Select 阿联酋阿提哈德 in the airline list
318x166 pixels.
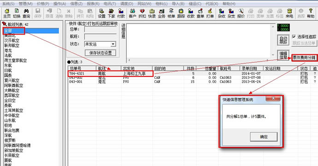tap(18, 146)
